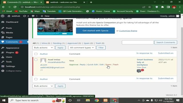
Task: Click the top Apply button
Action: [x=60, y=48]
